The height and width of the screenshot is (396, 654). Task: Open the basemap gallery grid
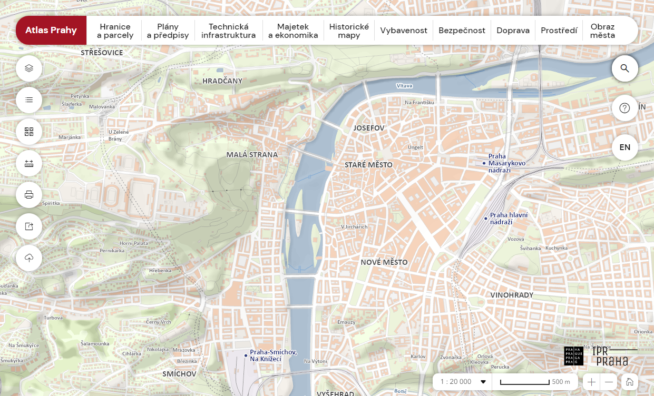click(29, 132)
